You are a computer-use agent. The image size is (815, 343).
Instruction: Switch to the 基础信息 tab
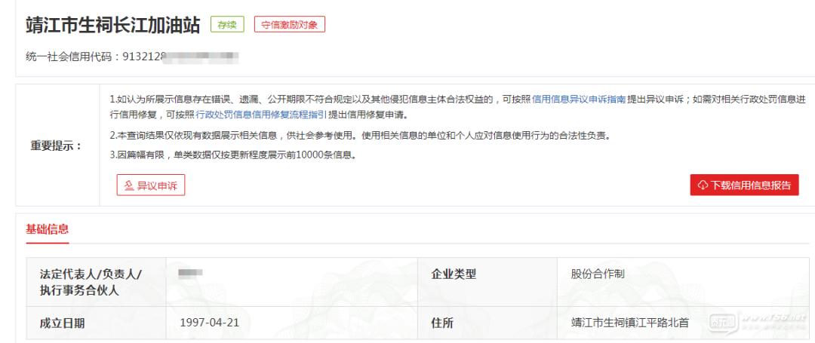(48, 229)
